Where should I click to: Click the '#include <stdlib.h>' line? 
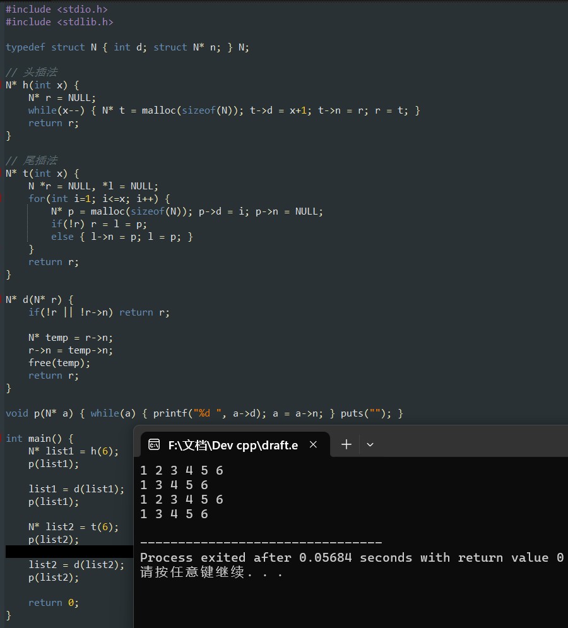click(x=59, y=22)
